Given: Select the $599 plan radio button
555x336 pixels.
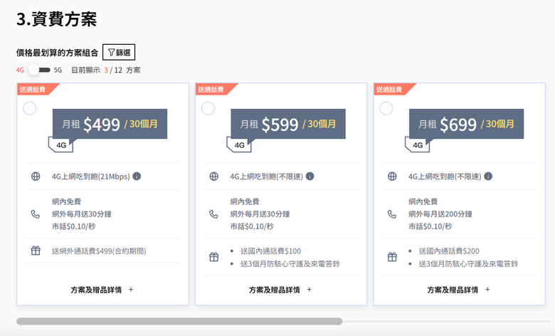Looking at the screenshot, I should coord(208,108).
